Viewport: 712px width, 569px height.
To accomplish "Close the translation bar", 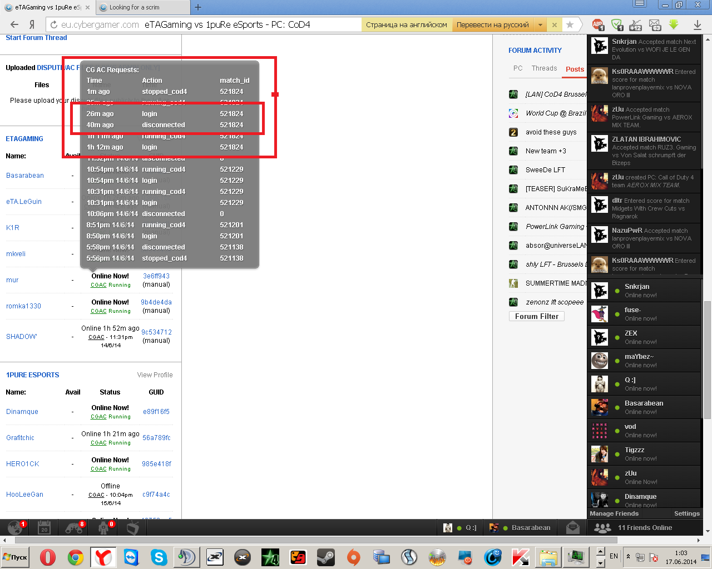I will 554,24.
